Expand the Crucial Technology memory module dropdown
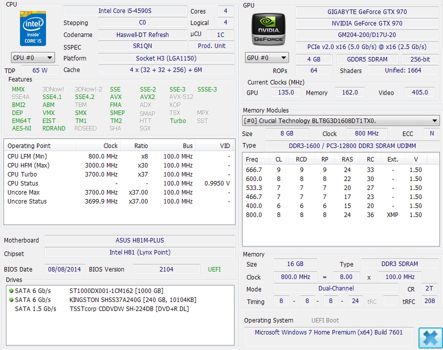This screenshot has height=350, width=443. coord(340,121)
